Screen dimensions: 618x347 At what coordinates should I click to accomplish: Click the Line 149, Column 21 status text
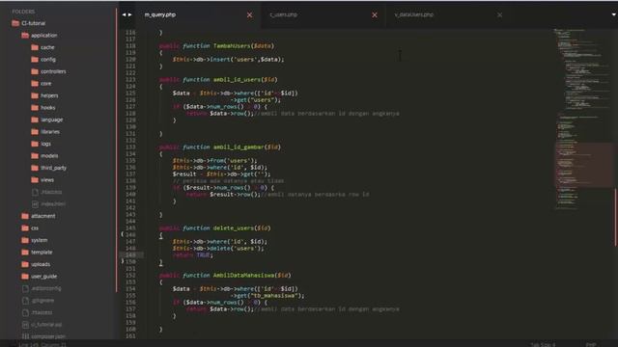pyautogui.click(x=42, y=345)
